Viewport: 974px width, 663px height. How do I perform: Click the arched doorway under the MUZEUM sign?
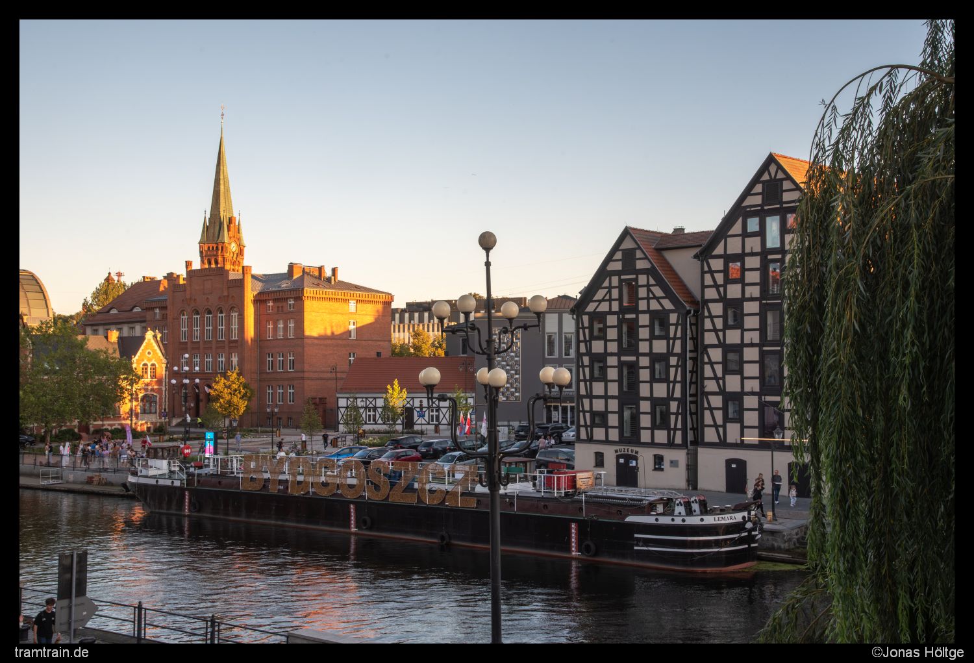click(627, 470)
